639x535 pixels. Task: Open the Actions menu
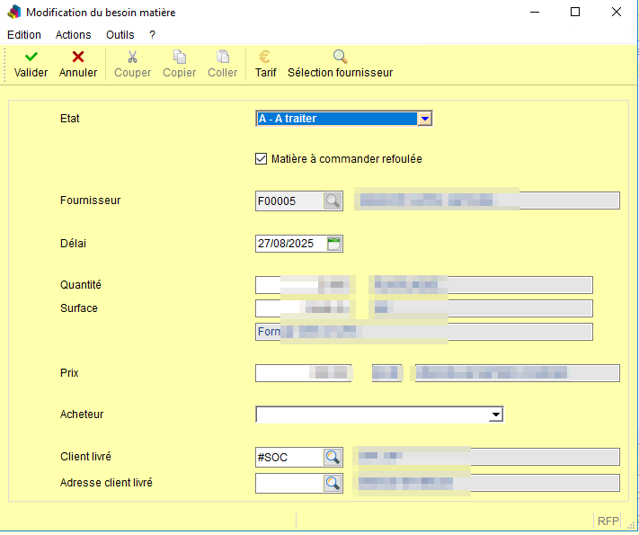73,35
